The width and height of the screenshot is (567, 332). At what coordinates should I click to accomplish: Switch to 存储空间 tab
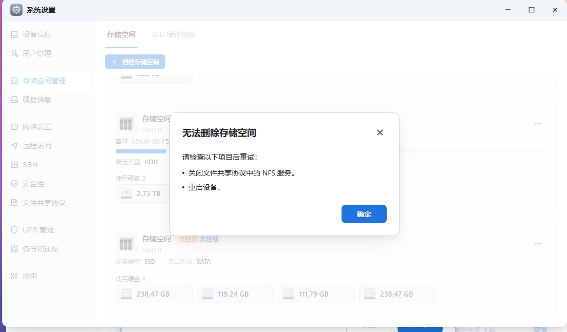(121, 34)
